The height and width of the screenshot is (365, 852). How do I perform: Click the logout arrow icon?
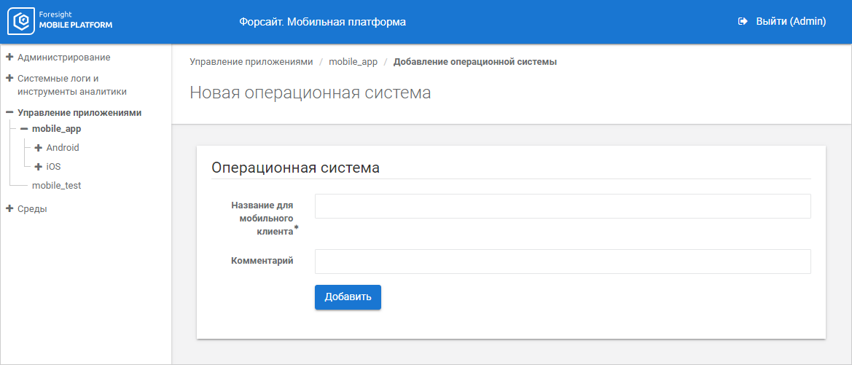pos(743,22)
